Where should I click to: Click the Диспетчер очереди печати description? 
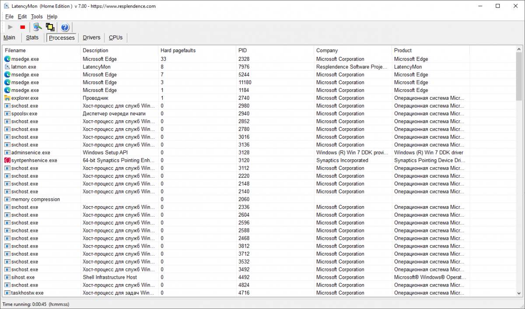click(114, 113)
